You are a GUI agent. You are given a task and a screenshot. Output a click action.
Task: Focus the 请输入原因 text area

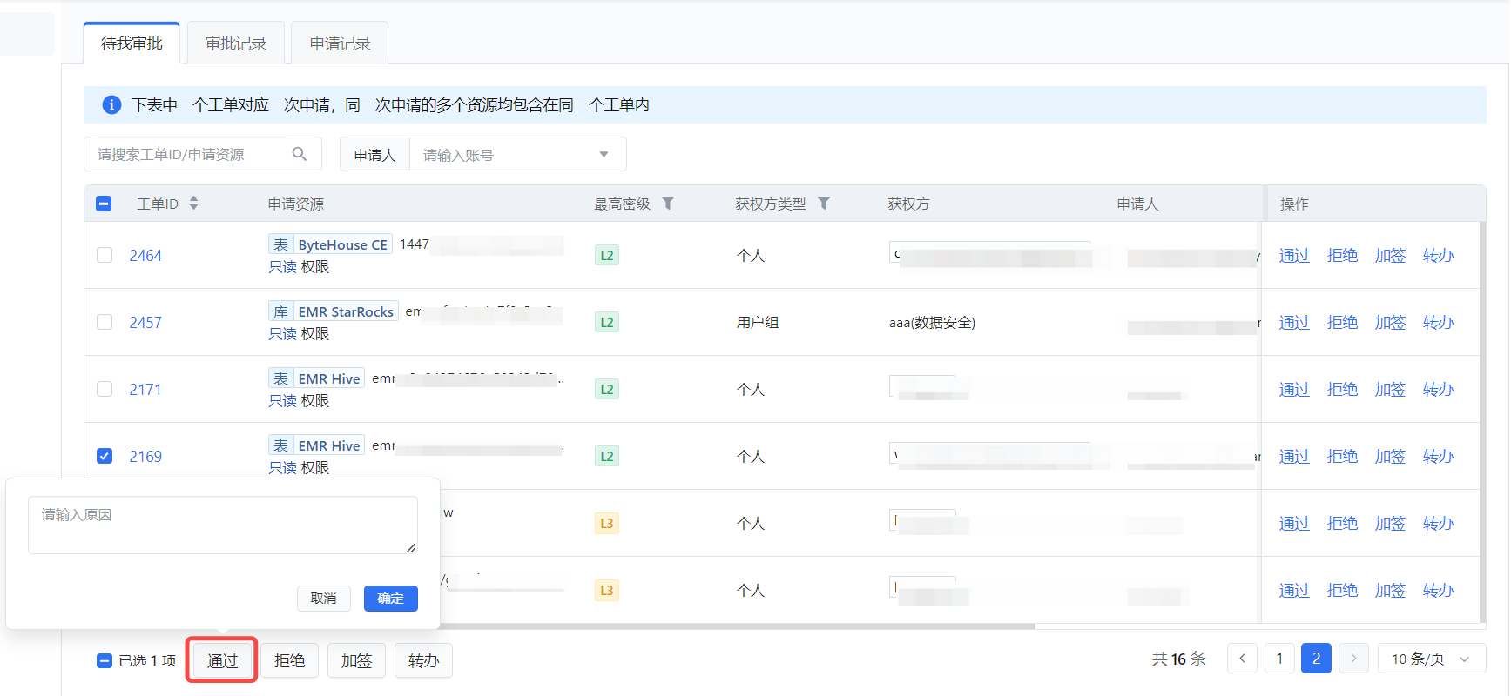pos(223,525)
